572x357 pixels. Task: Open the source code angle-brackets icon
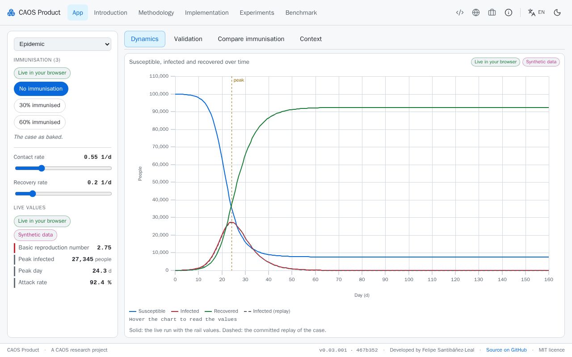pyautogui.click(x=460, y=12)
